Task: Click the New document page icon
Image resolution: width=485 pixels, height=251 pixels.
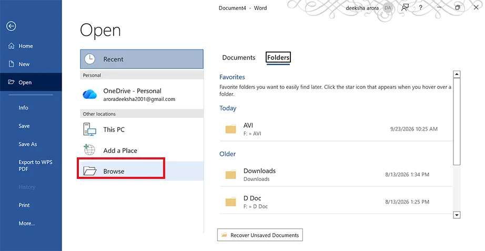Action: (x=12, y=64)
